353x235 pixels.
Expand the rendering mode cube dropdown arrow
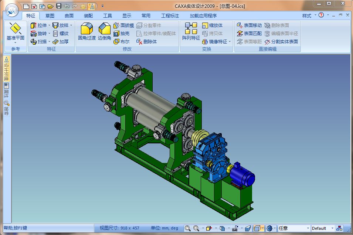pos(263,228)
